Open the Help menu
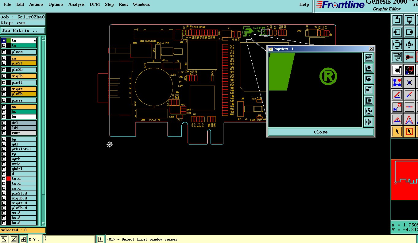Image resolution: width=418 pixels, height=243 pixels. 304,4
